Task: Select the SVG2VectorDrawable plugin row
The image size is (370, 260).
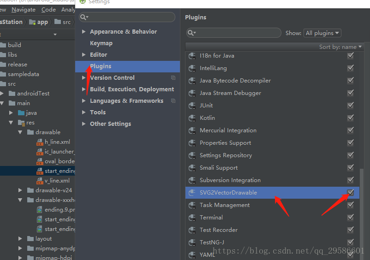Action: pyautogui.click(x=272, y=193)
